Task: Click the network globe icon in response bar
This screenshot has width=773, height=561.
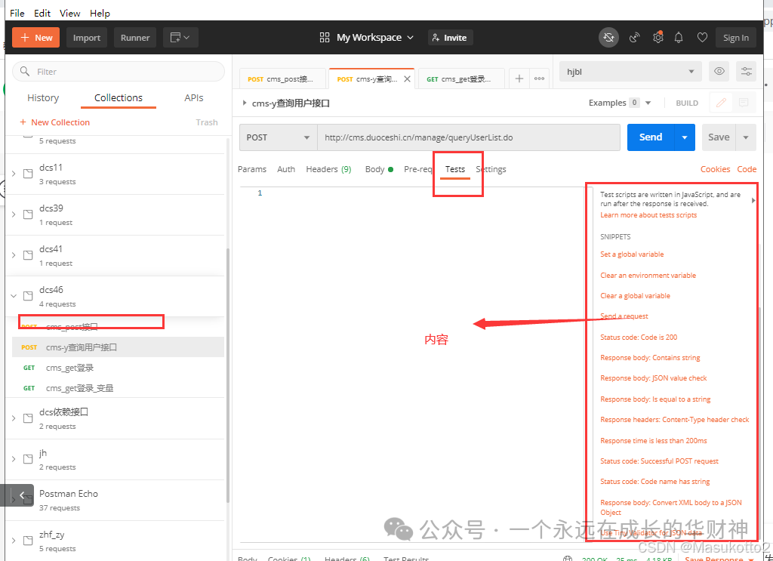Action: [x=568, y=559]
